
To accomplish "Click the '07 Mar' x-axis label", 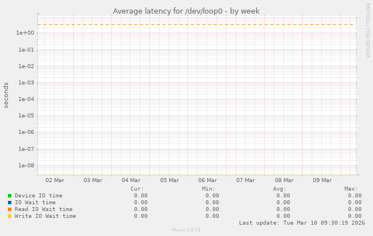I will click(x=246, y=180).
